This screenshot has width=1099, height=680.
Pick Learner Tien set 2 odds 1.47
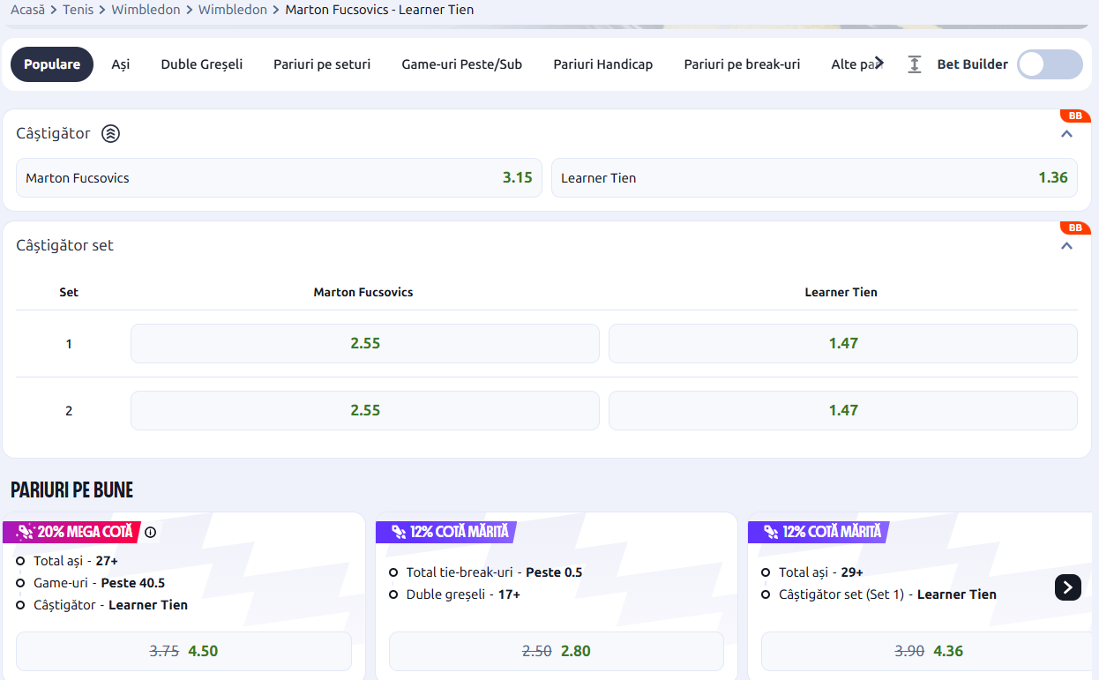(x=843, y=410)
